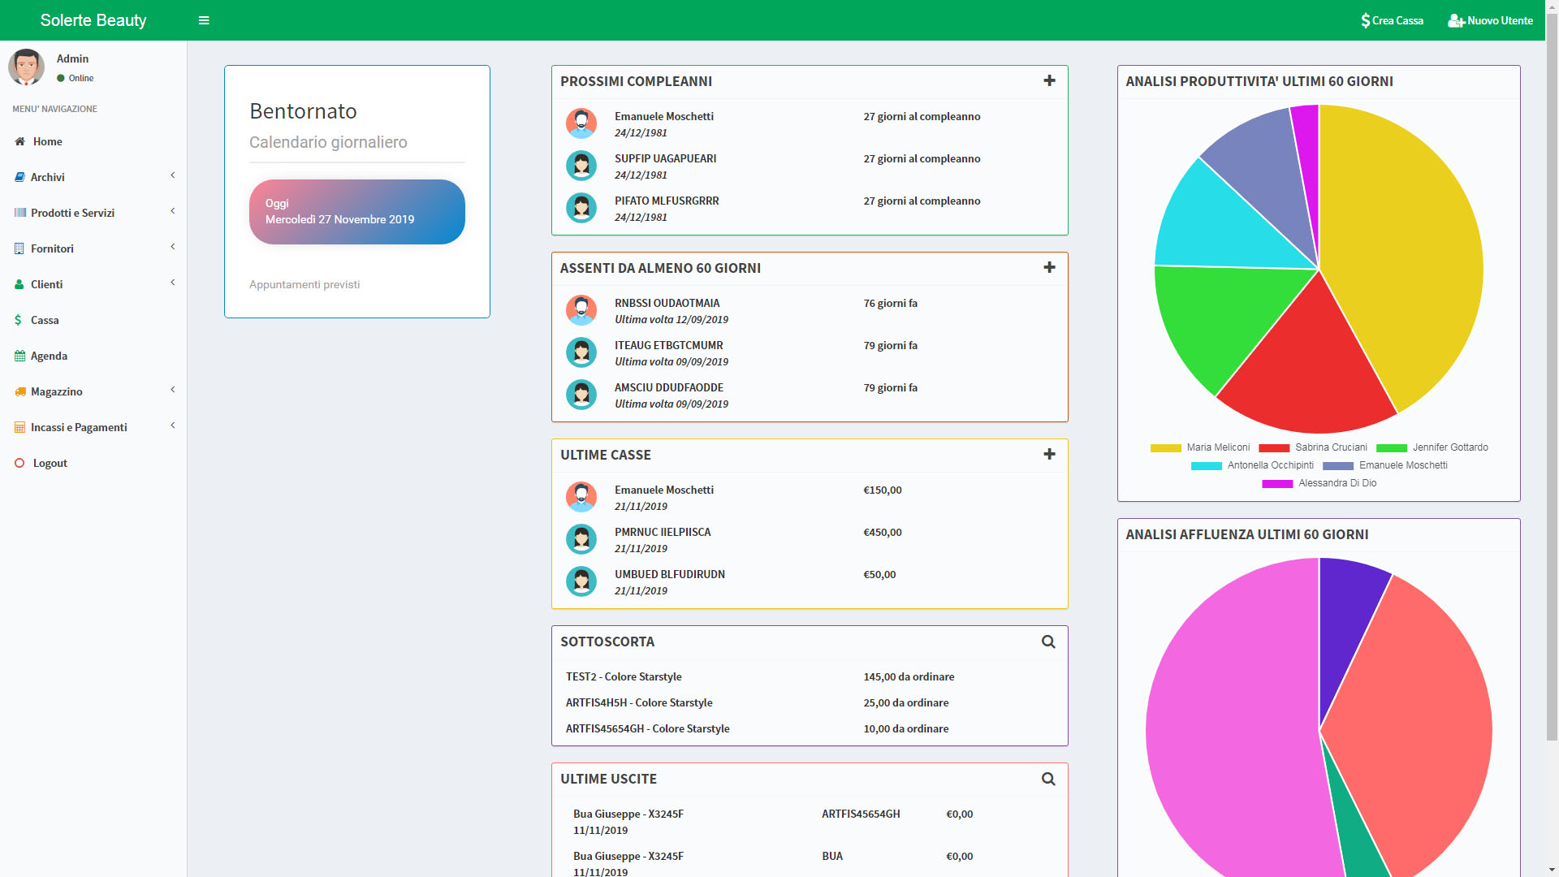Click the Nuovo Utente link
This screenshot has width=1559, height=877.
coord(1491,20)
